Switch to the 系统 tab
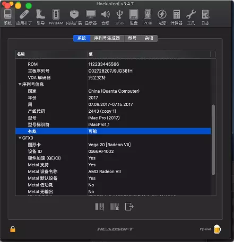Viewport: 234px width, 242px height. (x=82, y=38)
